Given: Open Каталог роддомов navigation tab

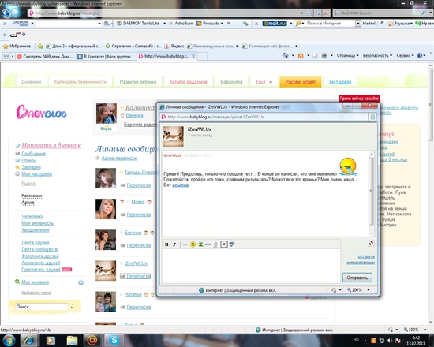Looking at the screenshot, I should pos(189,82).
